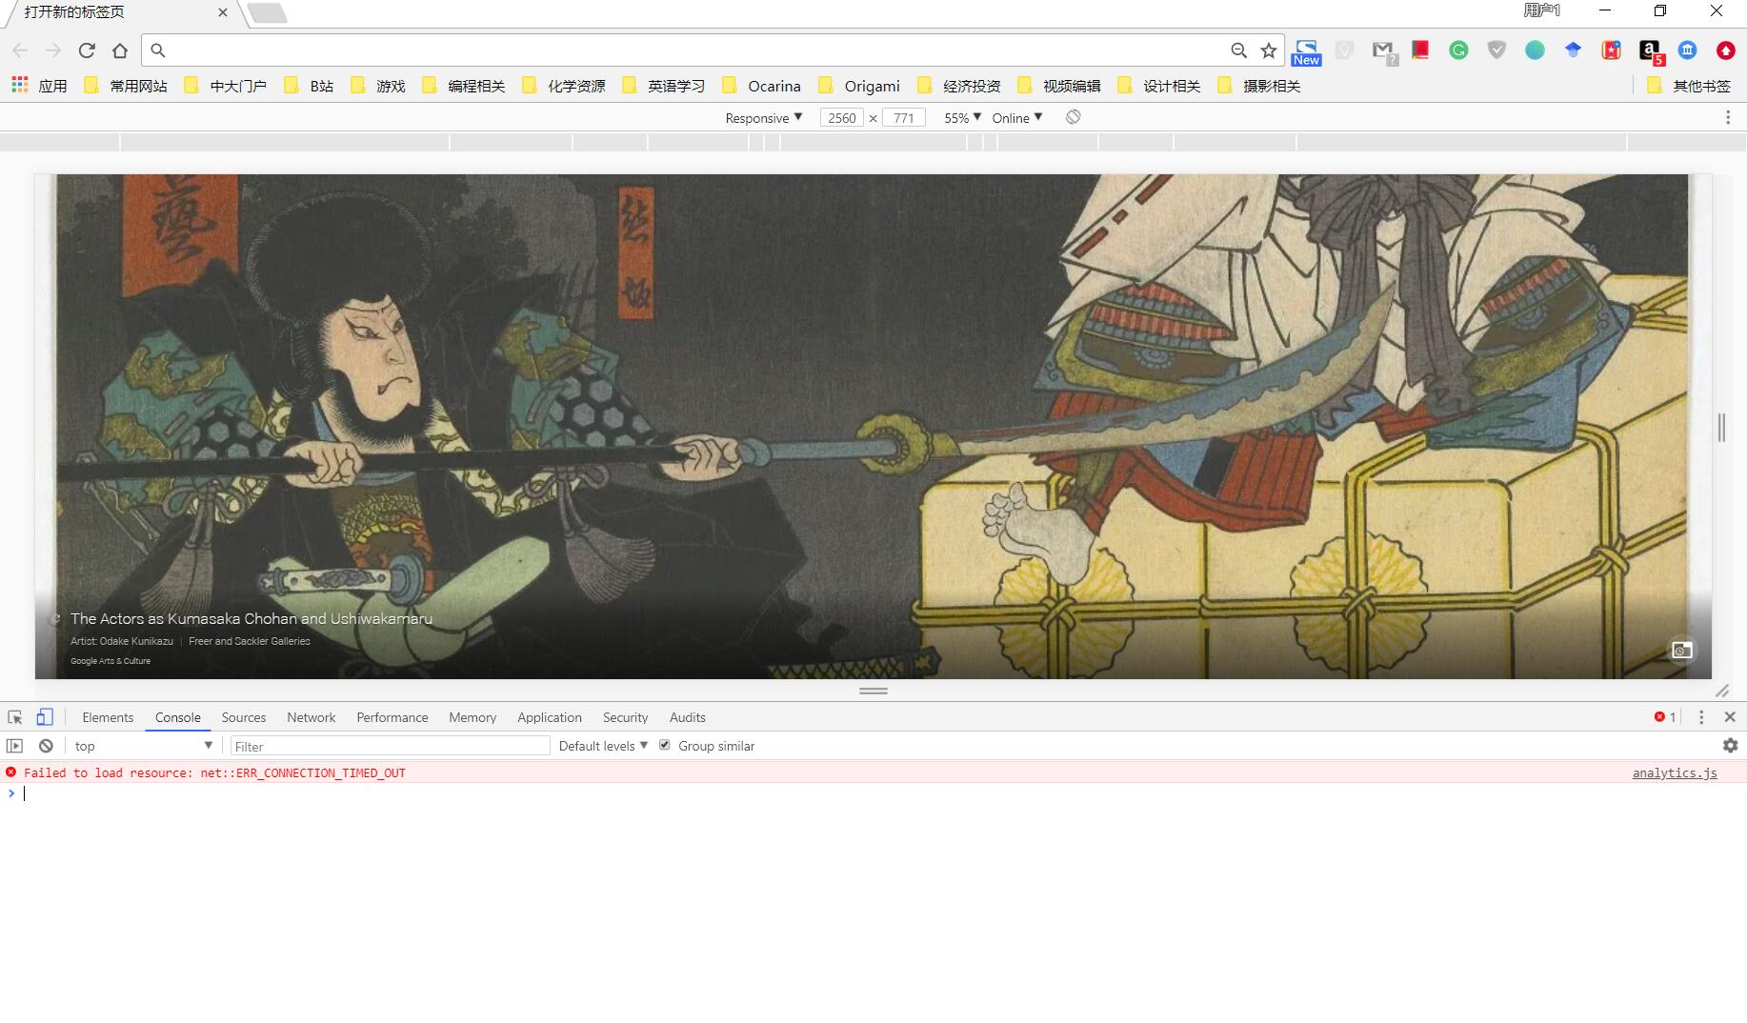1747x1023 pixels.
Task: Open the Gmail checker extension
Action: coord(1383,51)
